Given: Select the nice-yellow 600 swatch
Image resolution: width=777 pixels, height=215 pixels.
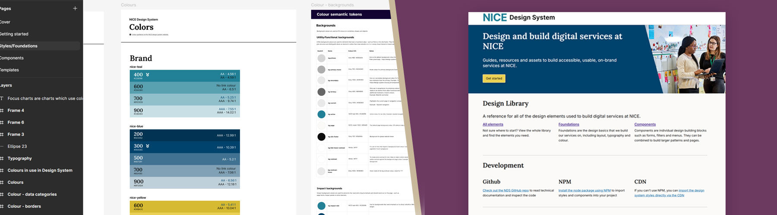Looking at the screenshot, I should (x=185, y=206).
